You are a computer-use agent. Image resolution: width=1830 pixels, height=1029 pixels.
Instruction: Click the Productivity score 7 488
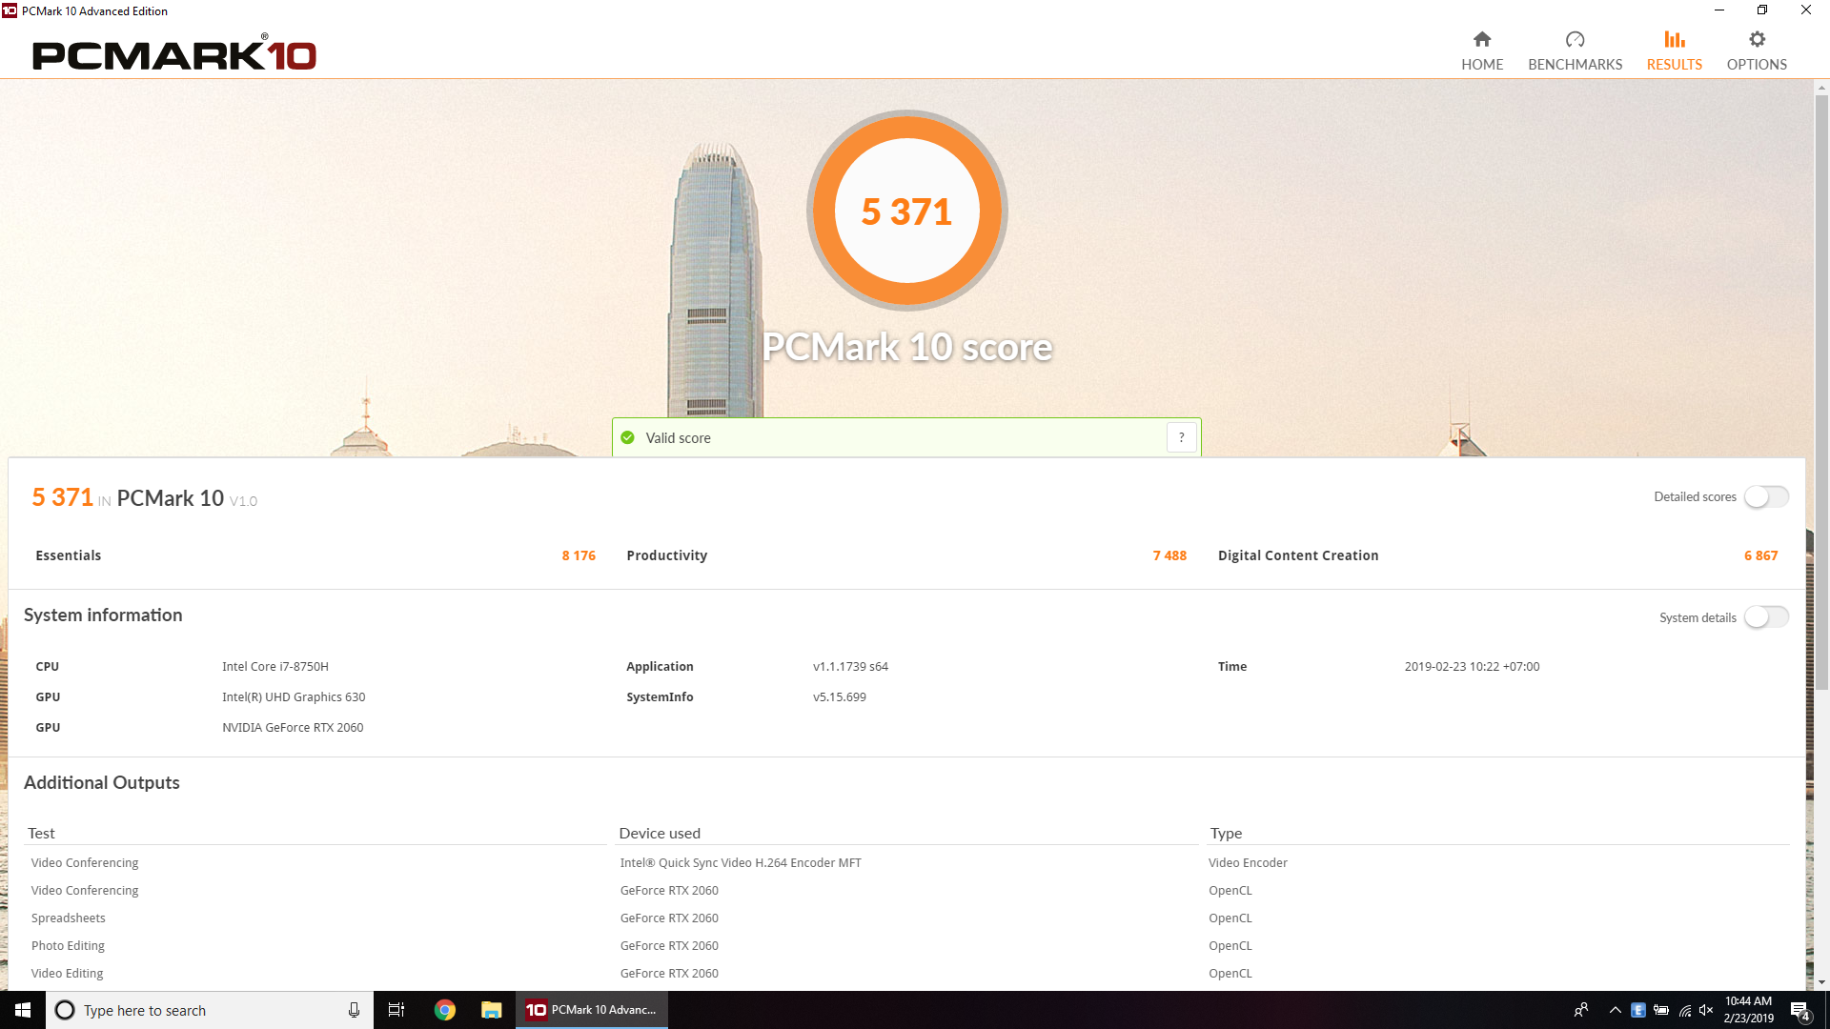coord(1169,555)
